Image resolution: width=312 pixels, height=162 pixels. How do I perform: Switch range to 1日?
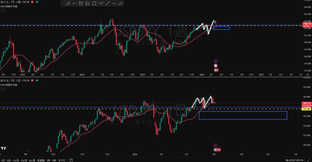point(3,160)
